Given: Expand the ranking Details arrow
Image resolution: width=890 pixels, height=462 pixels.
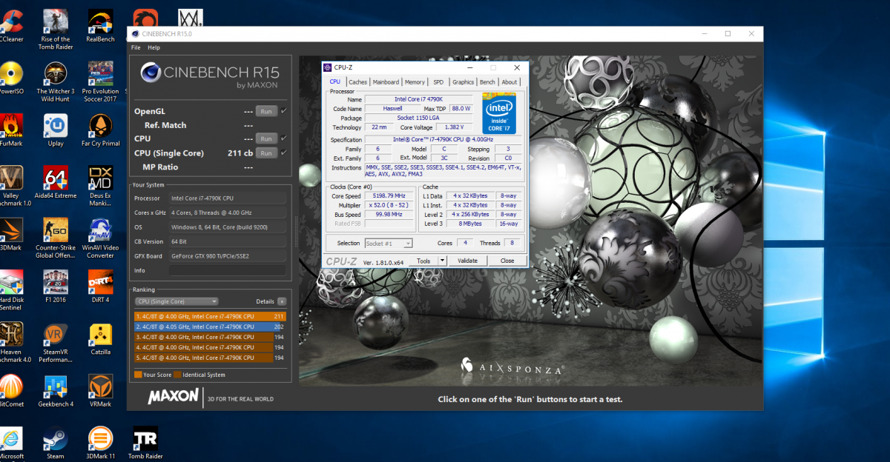Looking at the screenshot, I should click(282, 301).
